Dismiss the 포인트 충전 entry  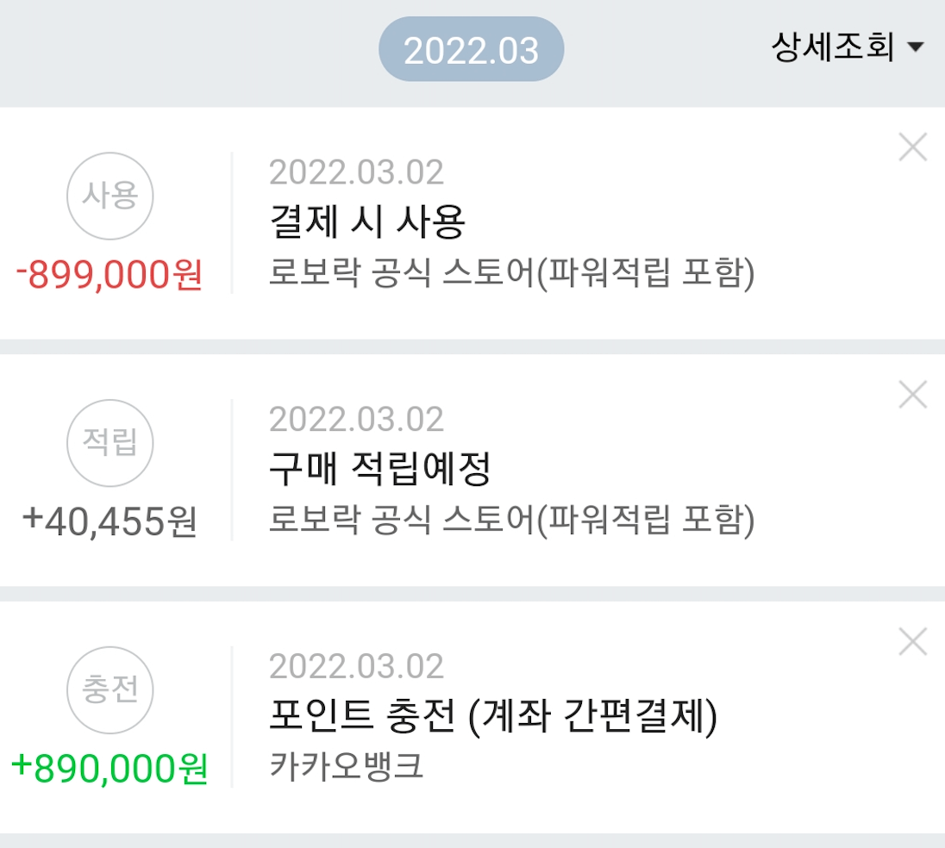912,641
